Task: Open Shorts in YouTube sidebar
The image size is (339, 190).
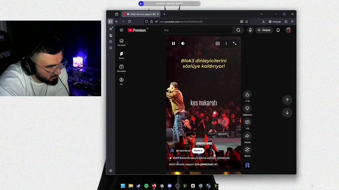Action: 121,55
